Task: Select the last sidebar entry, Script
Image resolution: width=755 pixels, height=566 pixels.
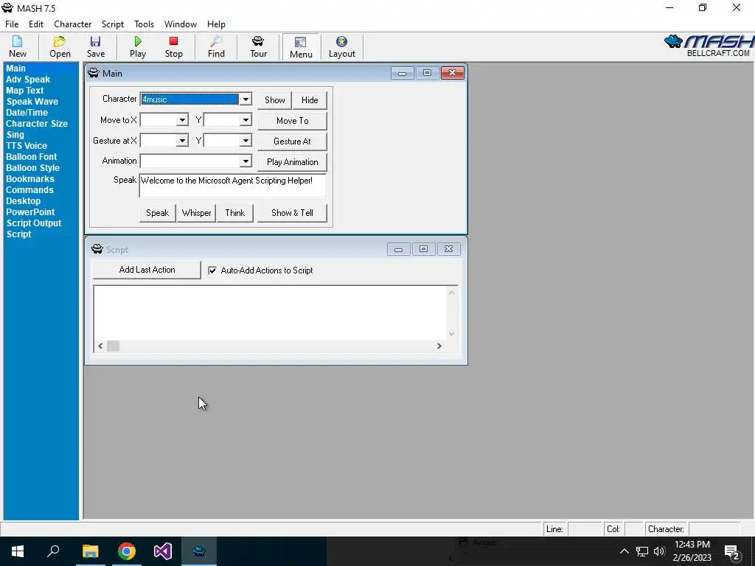Action: [18, 234]
